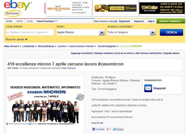Open the Kijiji.it link
The image size is (189, 134).
pyautogui.click(x=151, y=21)
